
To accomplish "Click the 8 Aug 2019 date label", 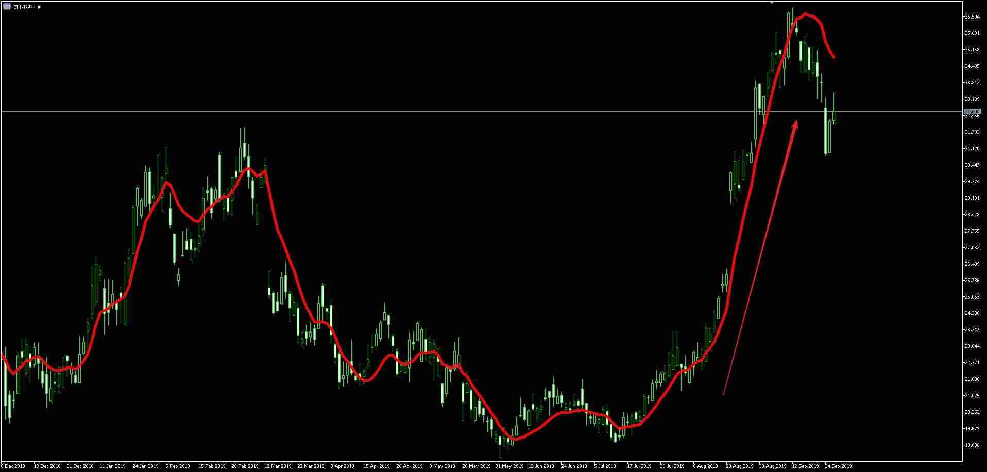I will click(x=705, y=466).
